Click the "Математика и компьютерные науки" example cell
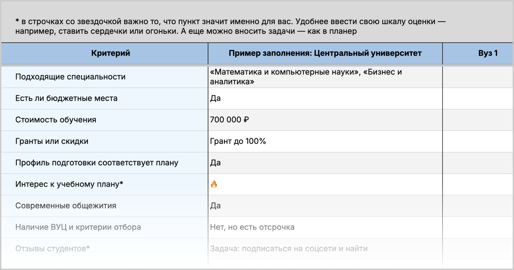This screenshot has width=514, height=270. tap(306, 77)
